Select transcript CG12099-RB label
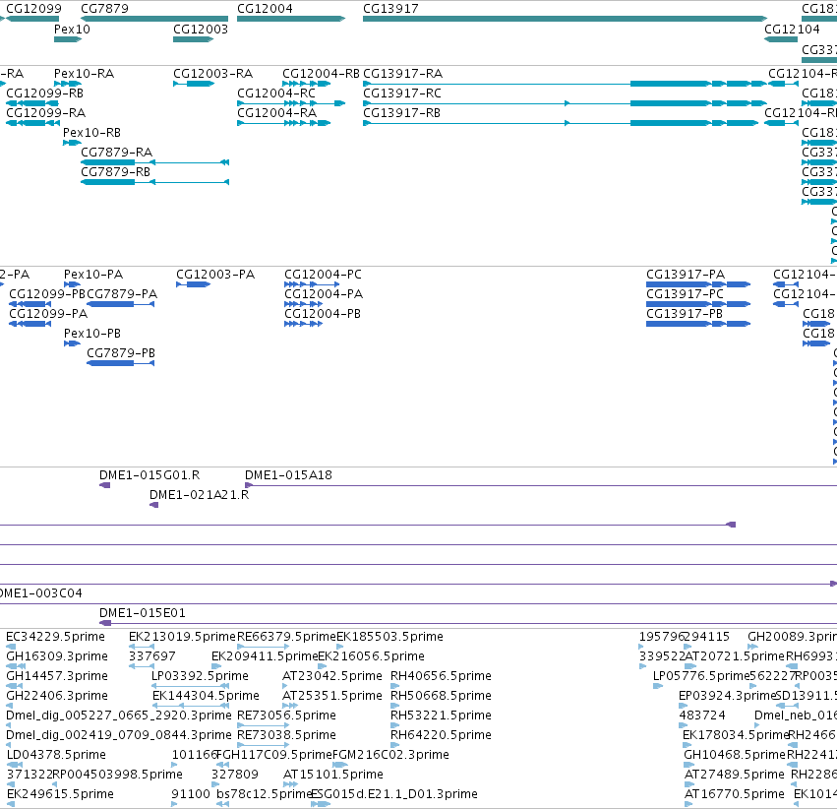 pyautogui.click(x=45, y=93)
